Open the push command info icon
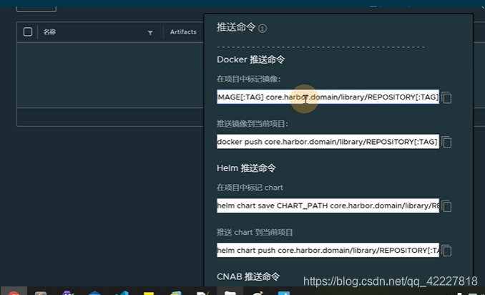This screenshot has height=295, width=485. (x=263, y=29)
